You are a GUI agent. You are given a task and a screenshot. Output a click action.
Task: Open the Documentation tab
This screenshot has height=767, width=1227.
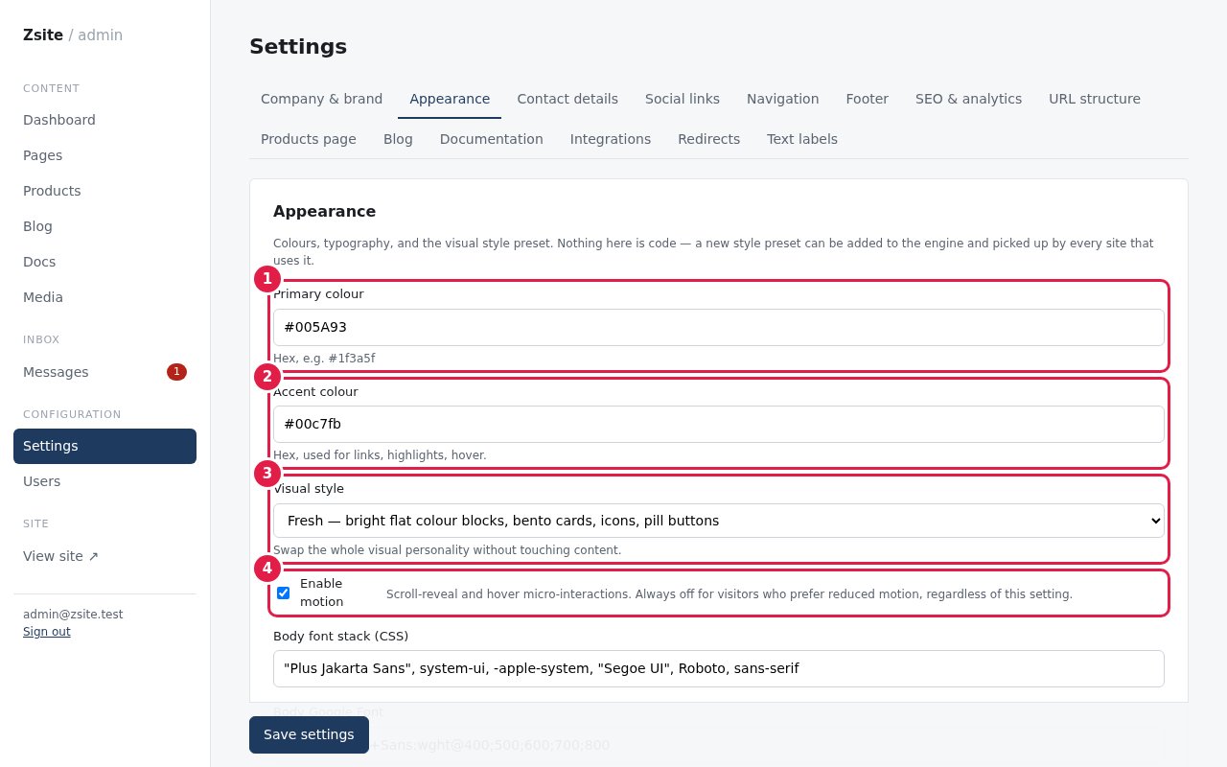pos(492,139)
